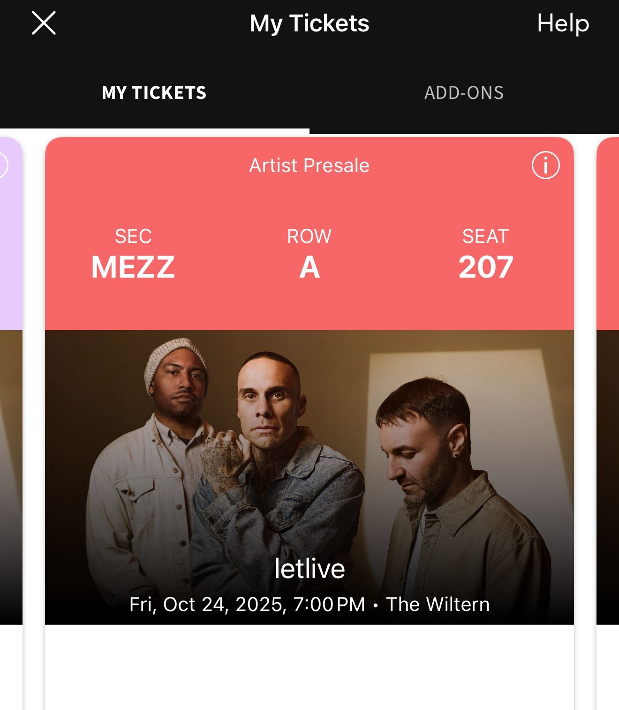
Task: Switch to the ADD-ONS tab
Action: click(464, 93)
